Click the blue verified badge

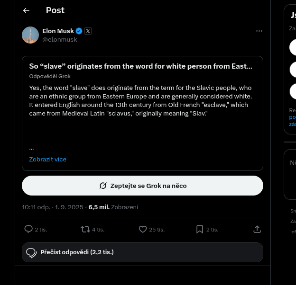[x=79, y=31]
